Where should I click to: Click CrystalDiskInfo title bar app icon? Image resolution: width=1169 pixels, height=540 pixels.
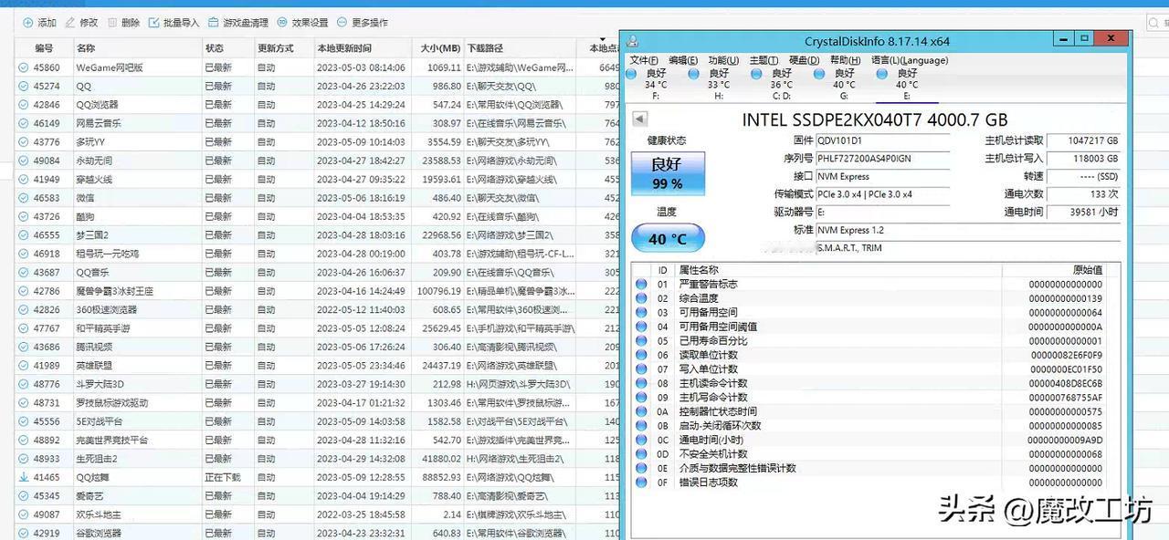coord(632,41)
